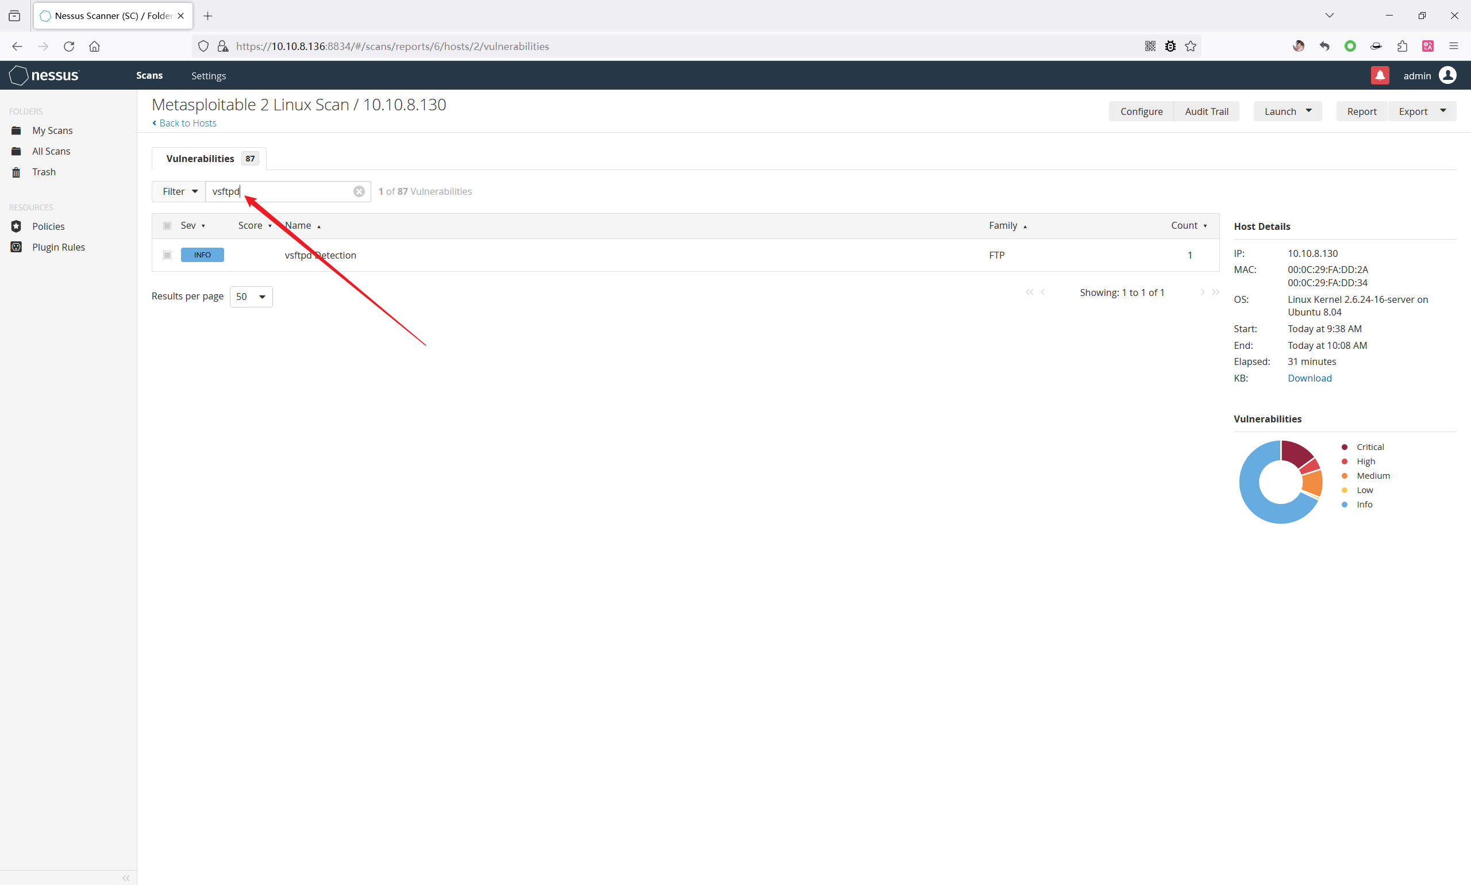Screen dimensions: 1471x885
Task: Open the browser extensions puzzle icon
Action: tap(1402, 47)
